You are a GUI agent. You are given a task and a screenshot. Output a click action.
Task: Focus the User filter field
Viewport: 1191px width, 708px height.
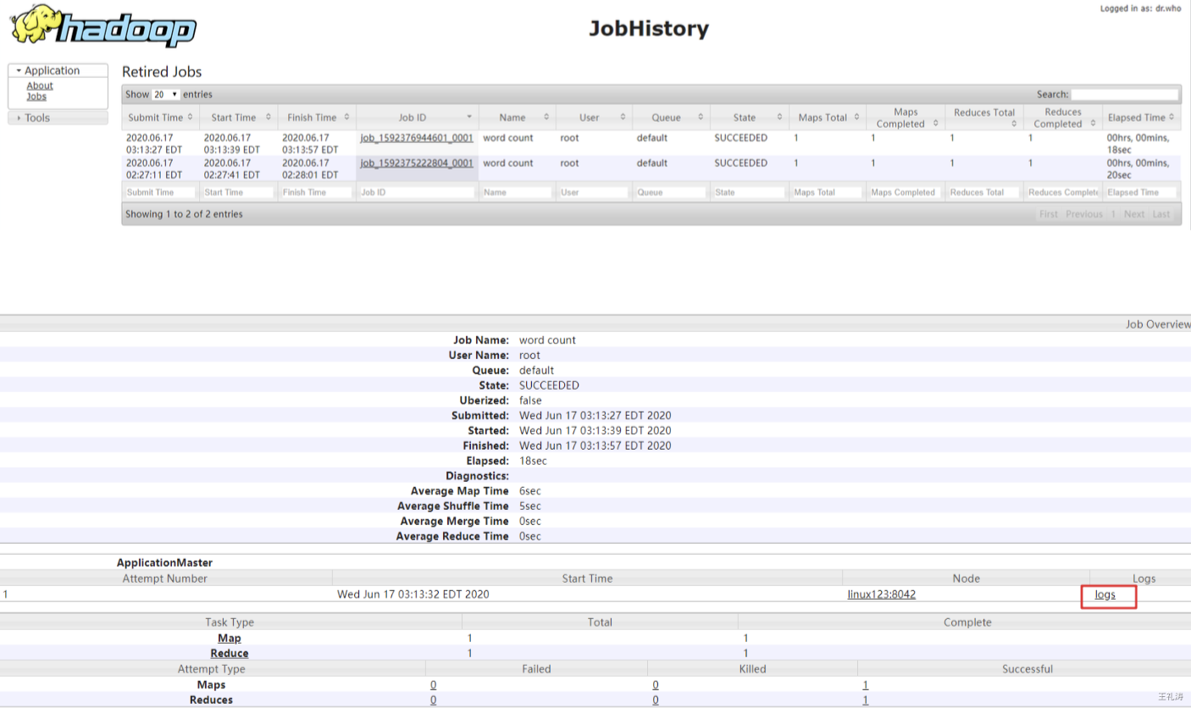[593, 192]
